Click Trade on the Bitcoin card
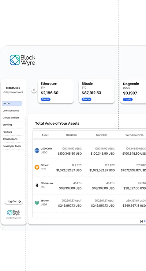This screenshot has height=271, width=146. point(86,99)
